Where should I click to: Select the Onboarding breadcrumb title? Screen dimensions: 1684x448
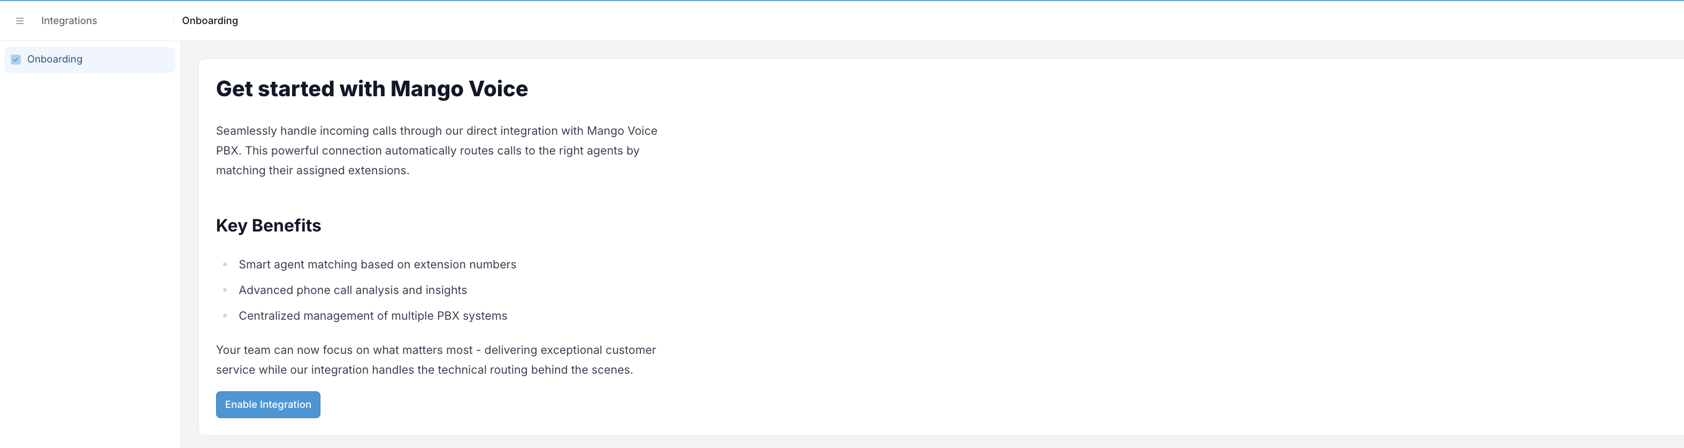pyautogui.click(x=210, y=21)
